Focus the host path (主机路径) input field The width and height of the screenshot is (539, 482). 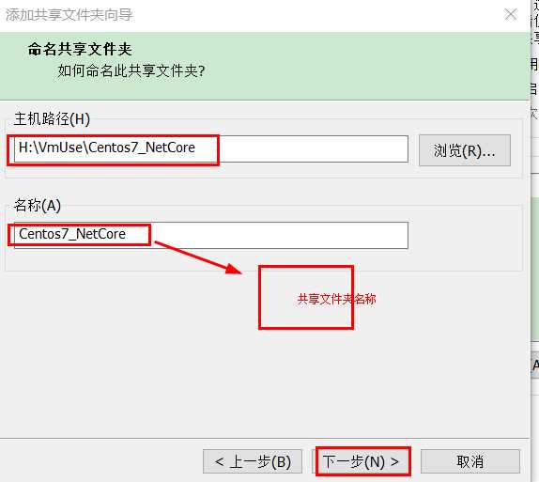[x=211, y=149]
